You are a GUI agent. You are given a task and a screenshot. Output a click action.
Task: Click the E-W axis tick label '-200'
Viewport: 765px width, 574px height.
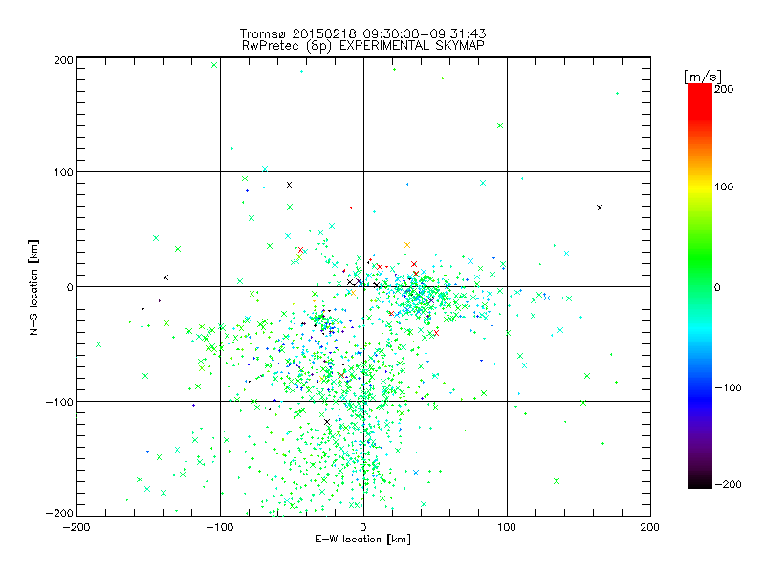point(76,527)
